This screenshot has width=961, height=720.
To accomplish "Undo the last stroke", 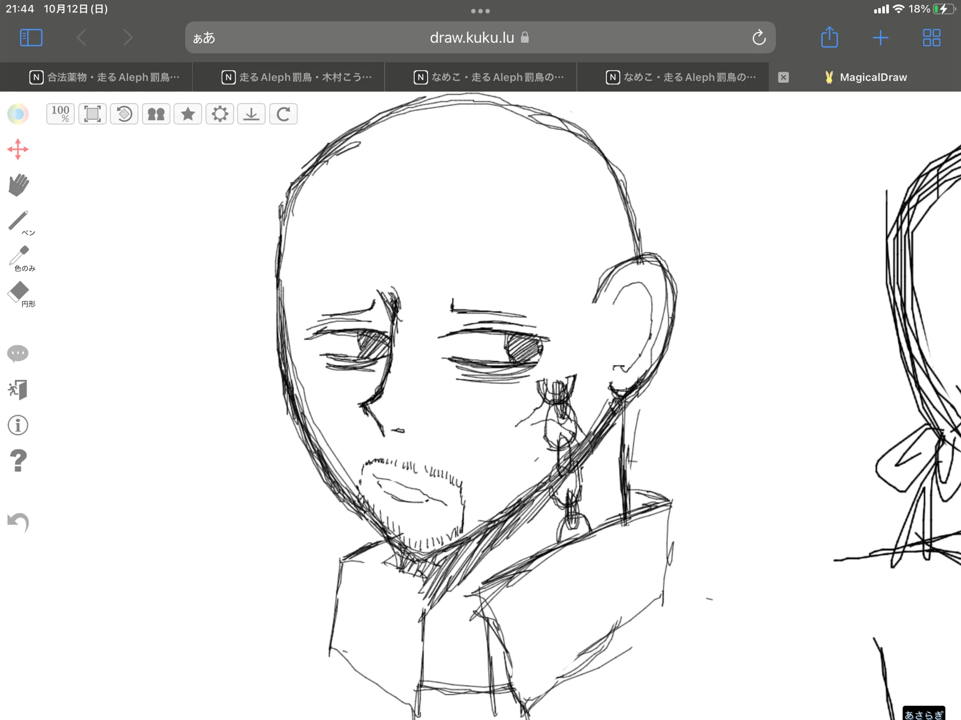I will pyautogui.click(x=18, y=522).
